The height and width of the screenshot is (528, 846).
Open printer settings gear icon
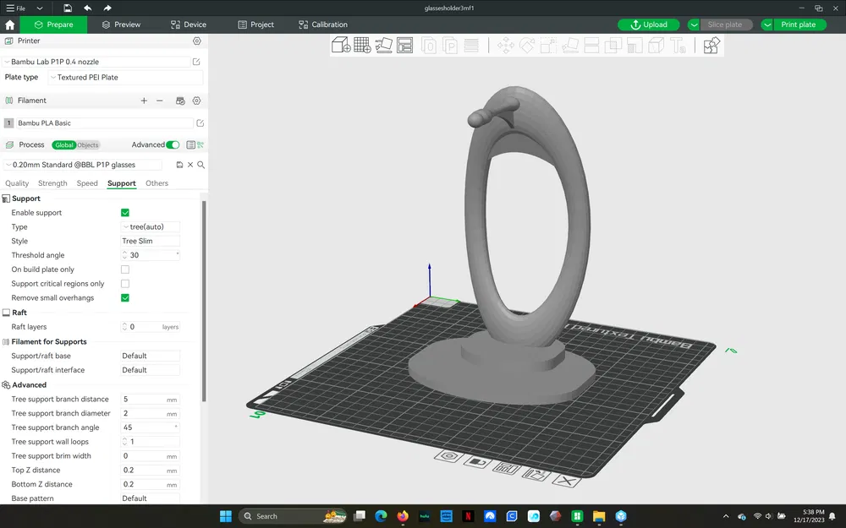(x=197, y=41)
